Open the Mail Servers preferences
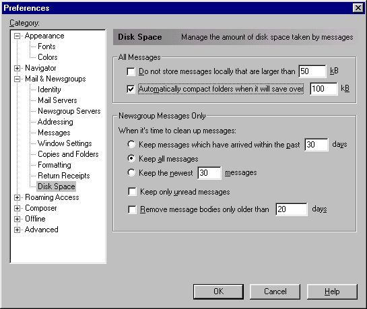 point(57,100)
